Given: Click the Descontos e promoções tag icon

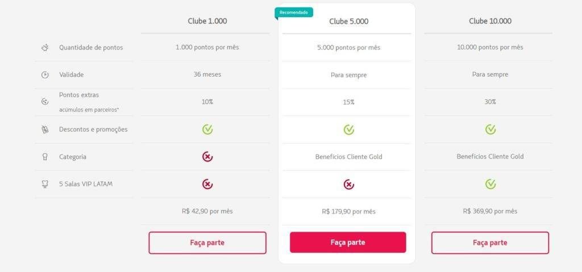Looking at the screenshot, I should click(x=45, y=129).
